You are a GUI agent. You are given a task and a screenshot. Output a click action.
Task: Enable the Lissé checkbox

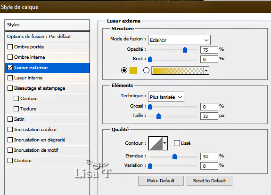[177, 143]
